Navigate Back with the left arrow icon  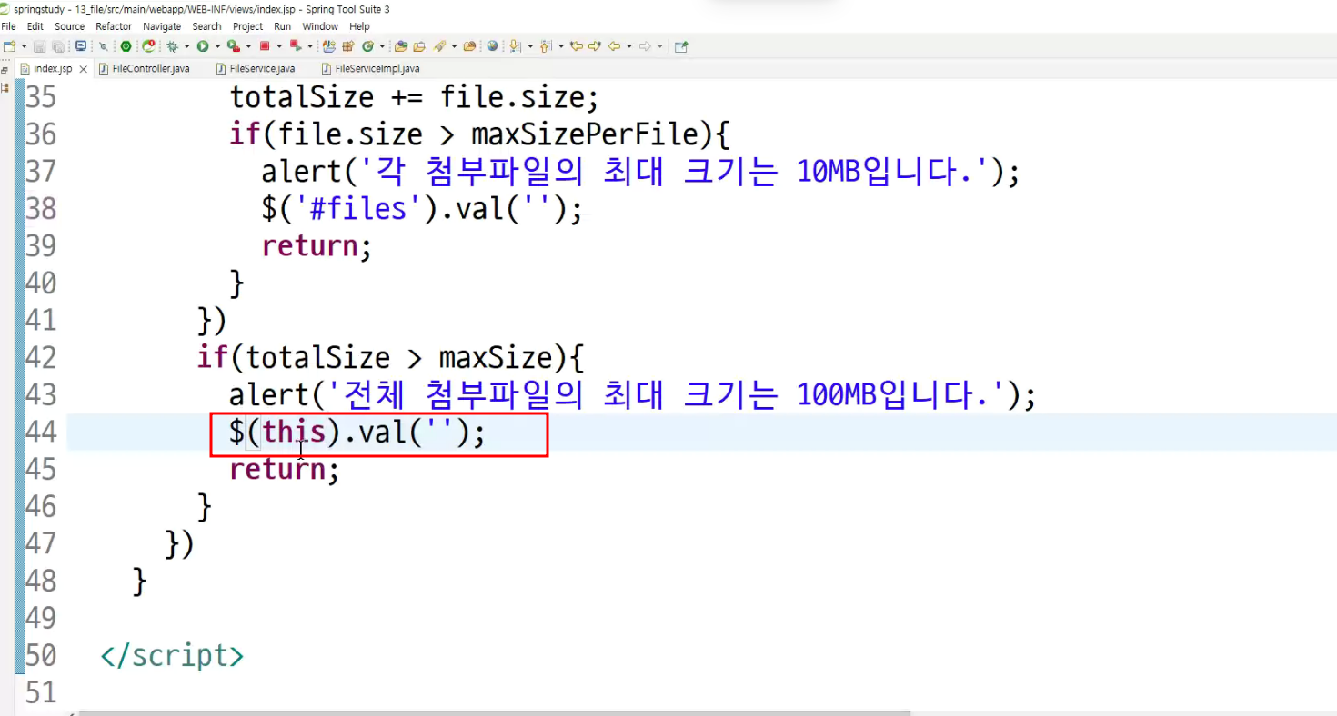[614, 45]
